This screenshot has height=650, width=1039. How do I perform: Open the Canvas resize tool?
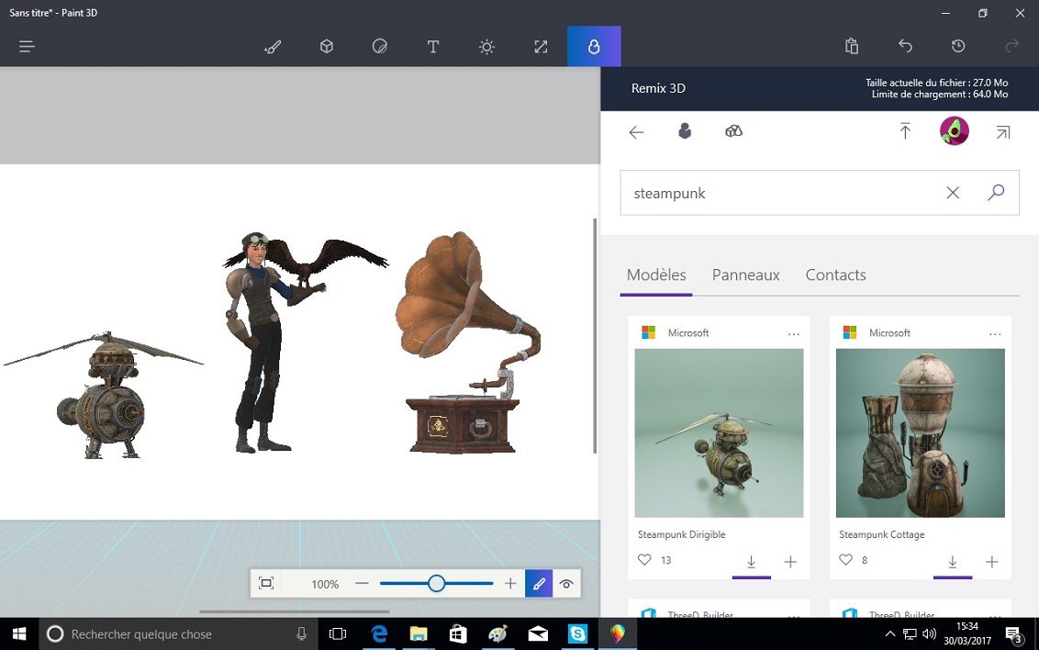[541, 47]
